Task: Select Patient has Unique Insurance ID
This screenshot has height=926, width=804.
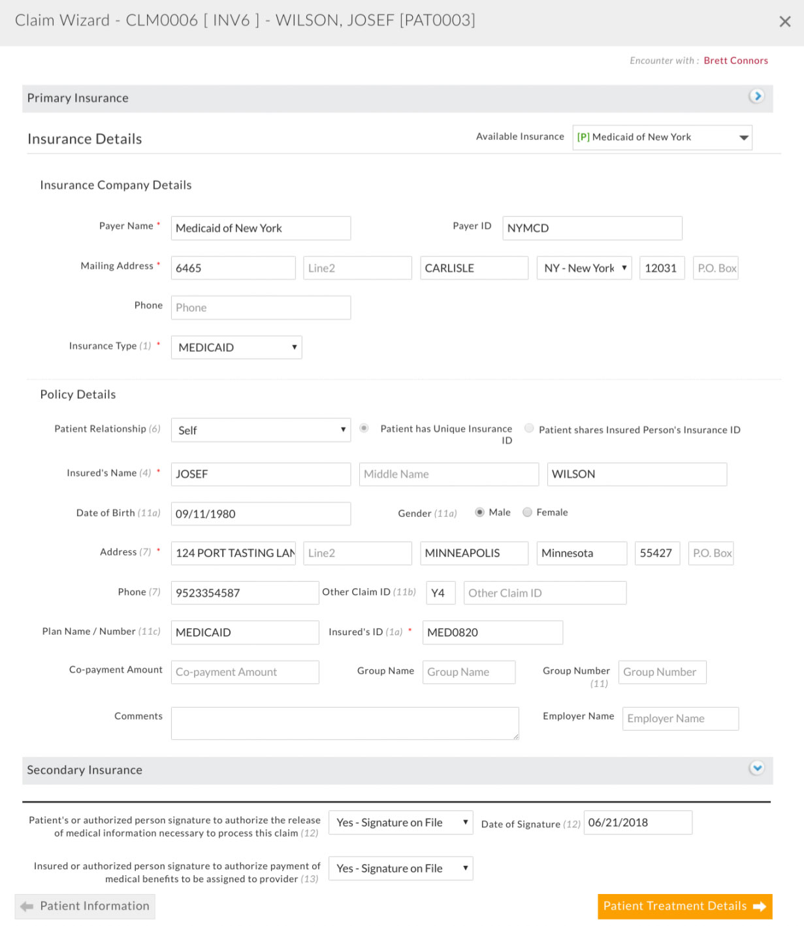Action: point(364,428)
